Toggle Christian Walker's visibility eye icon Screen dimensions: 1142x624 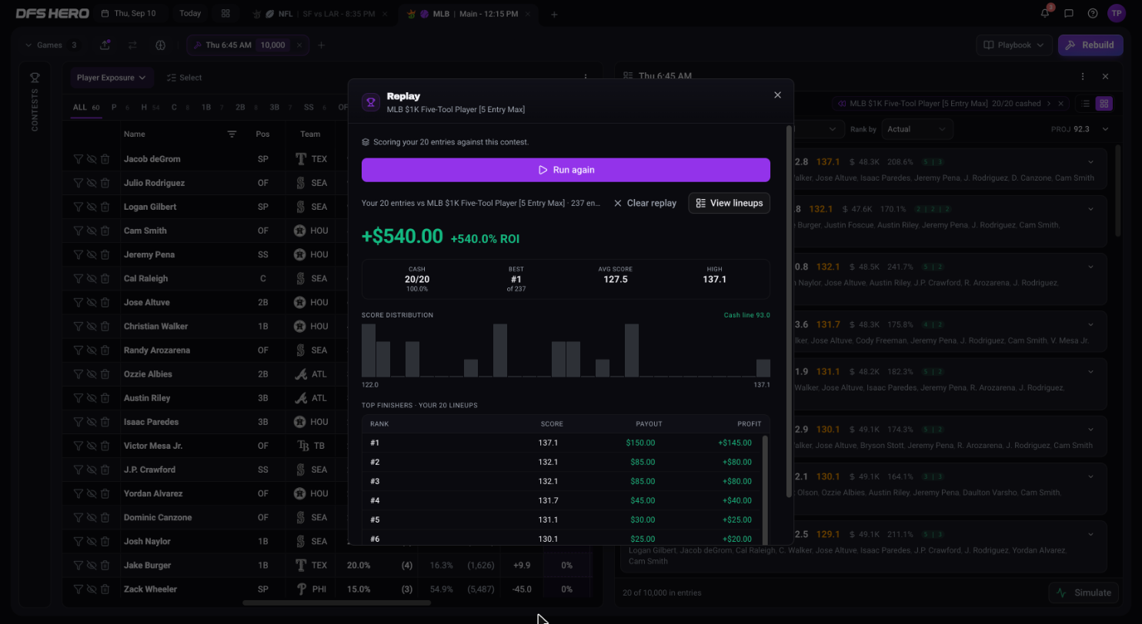[x=92, y=326]
